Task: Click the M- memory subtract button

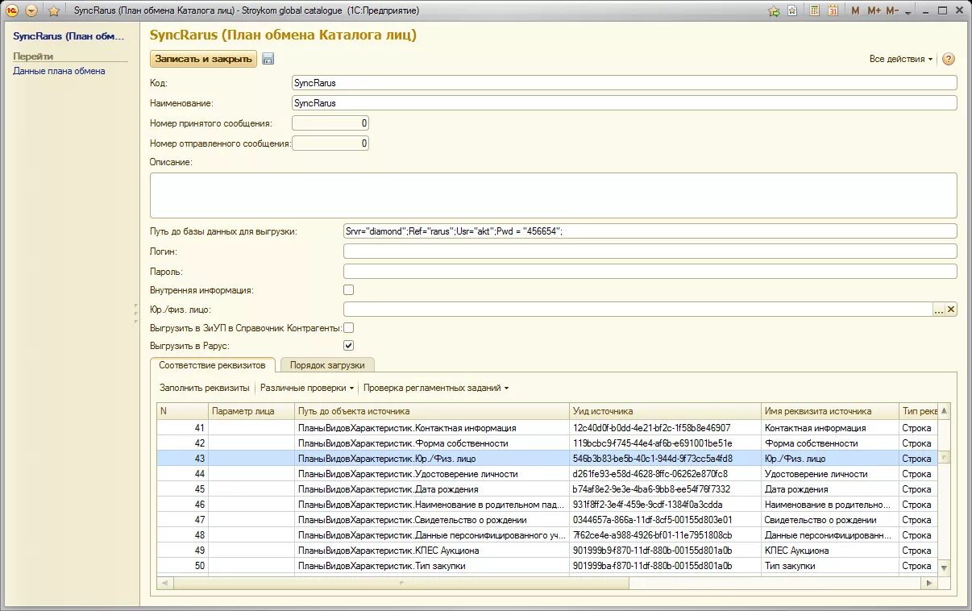Action: tap(892, 10)
